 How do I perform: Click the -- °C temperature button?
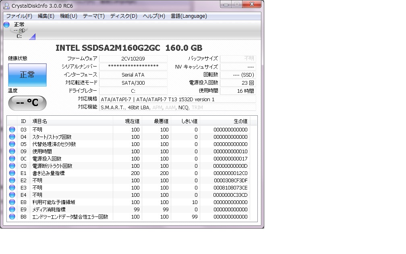tap(27, 103)
